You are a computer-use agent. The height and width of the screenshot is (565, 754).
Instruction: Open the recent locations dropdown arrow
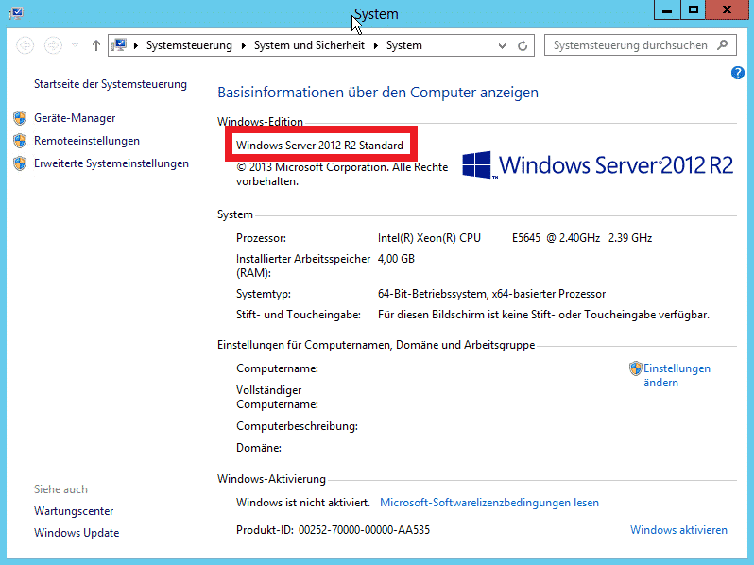point(75,45)
